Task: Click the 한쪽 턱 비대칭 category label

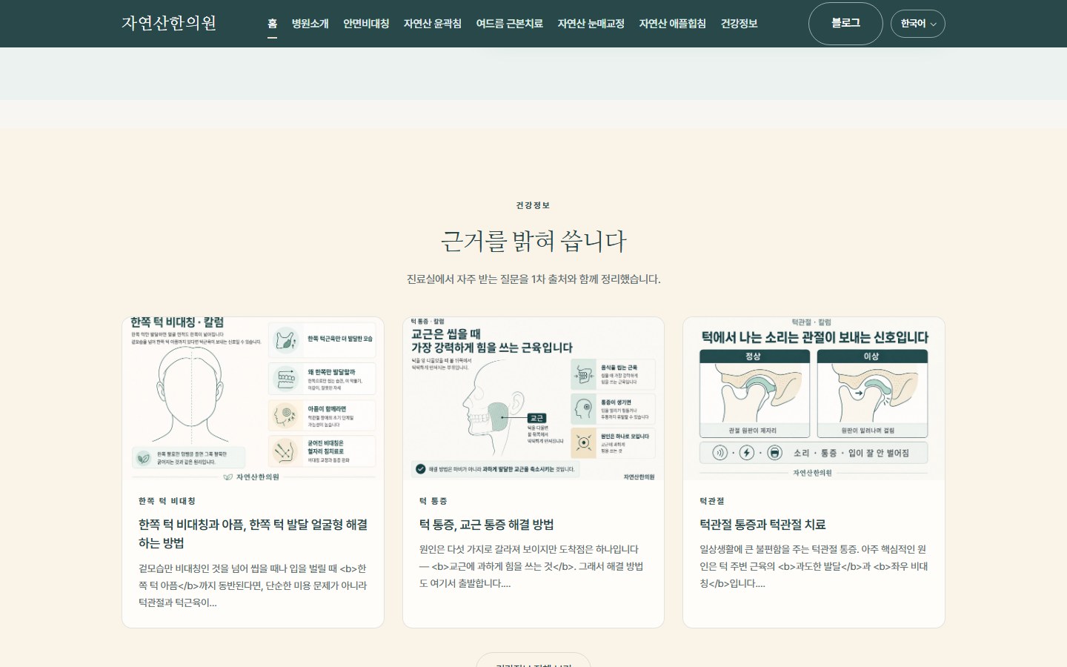Action: coord(167,501)
